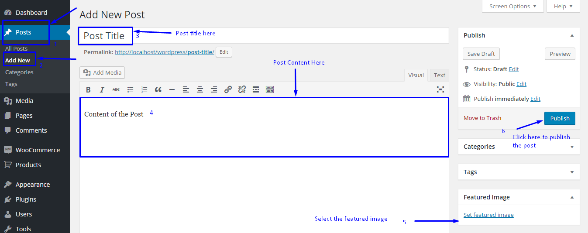The image size is (588, 233).
Task: Expand the Categories panel
Action: 572,147
